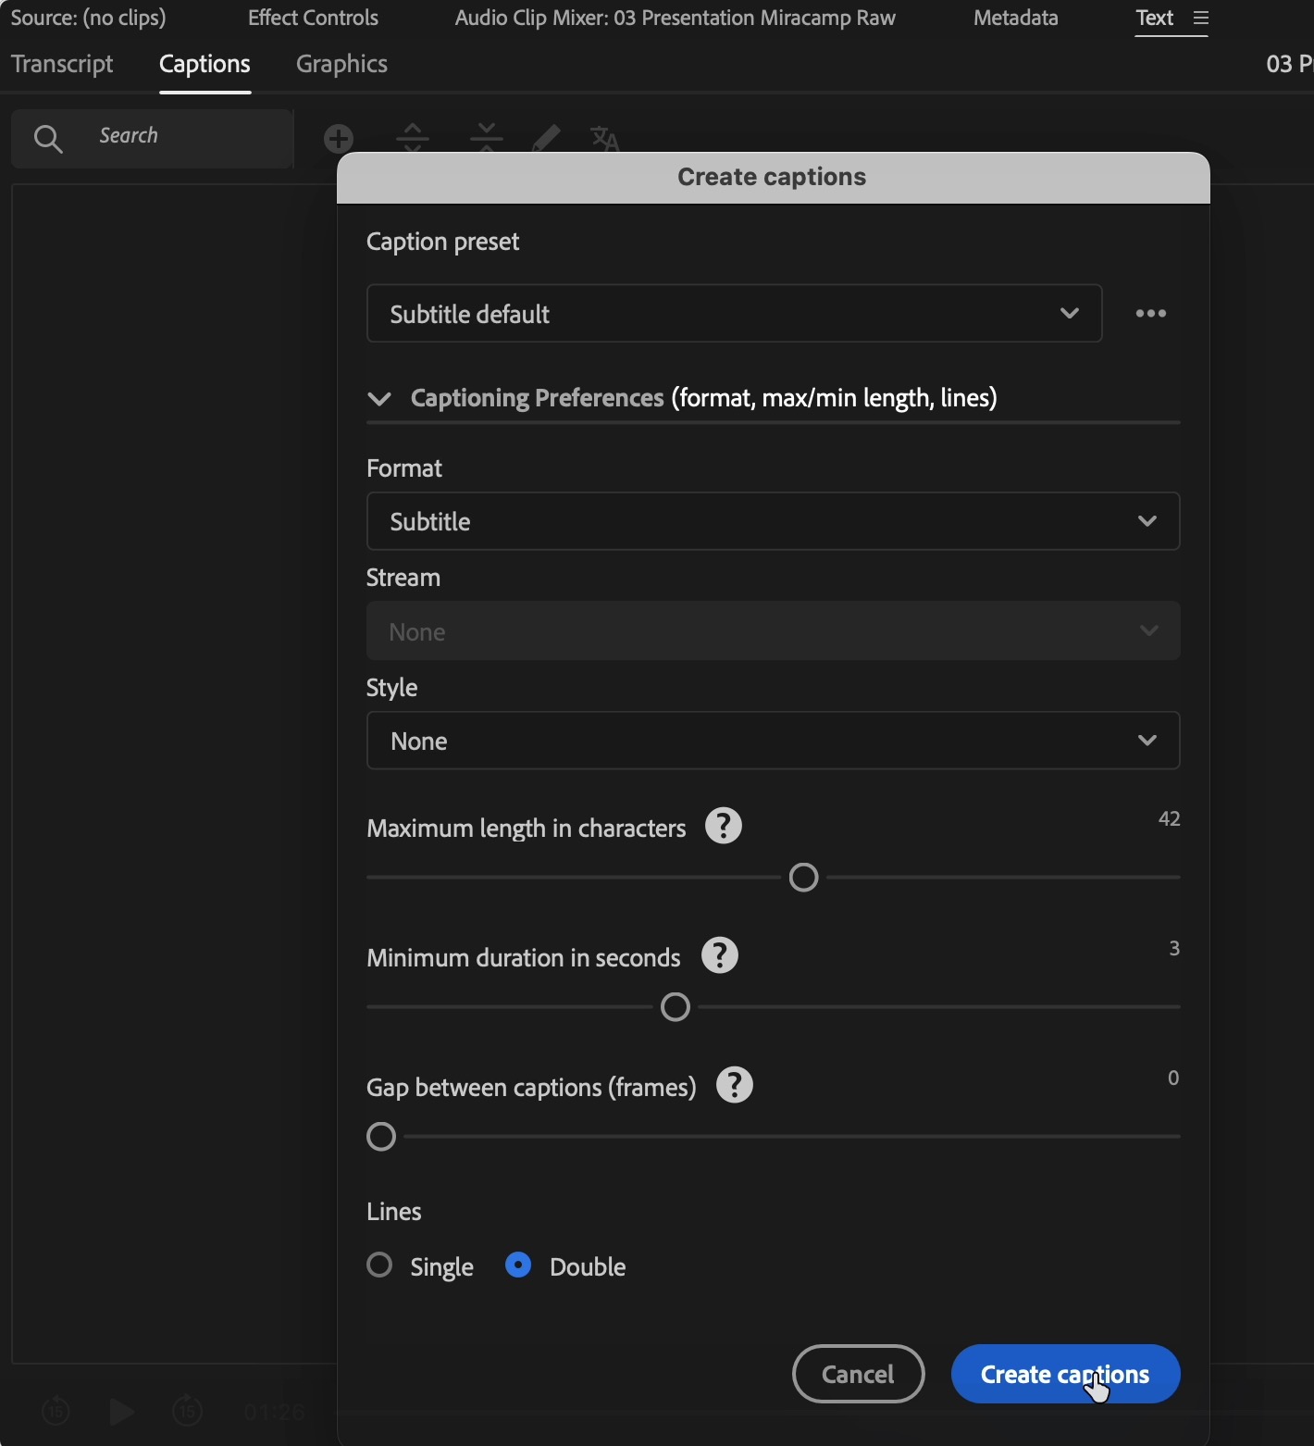Switch to the Captions tab
1314x1446 pixels.
205,64
